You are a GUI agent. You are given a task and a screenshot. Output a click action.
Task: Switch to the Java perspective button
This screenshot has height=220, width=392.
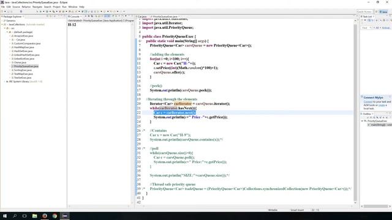click(384, 12)
